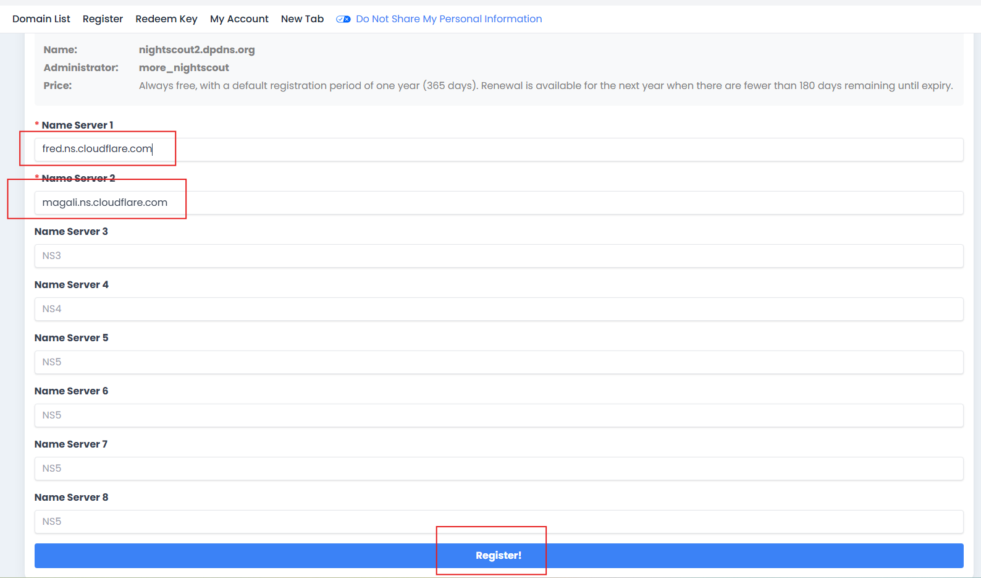The height and width of the screenshot is (578, 981).
Task: Open My Account from the top navigation
Action: tap(239, 19)
